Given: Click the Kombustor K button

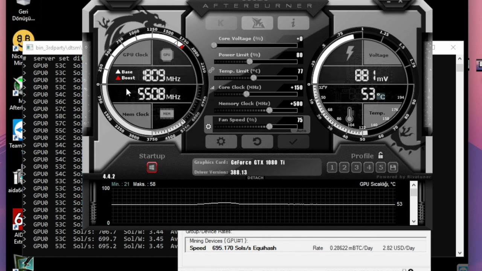Looking at the screenshot, I should tap(221, 23).
